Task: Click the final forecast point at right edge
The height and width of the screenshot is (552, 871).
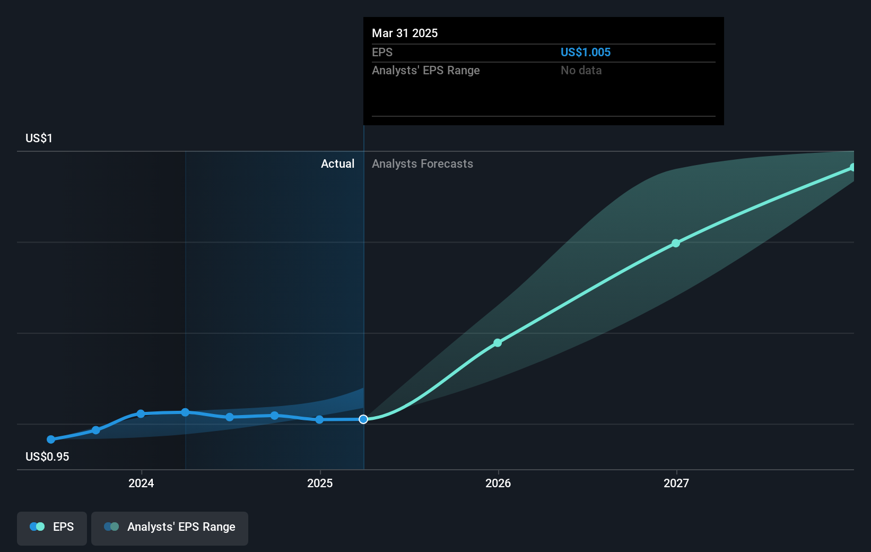Action: click(x=852, y=168)
